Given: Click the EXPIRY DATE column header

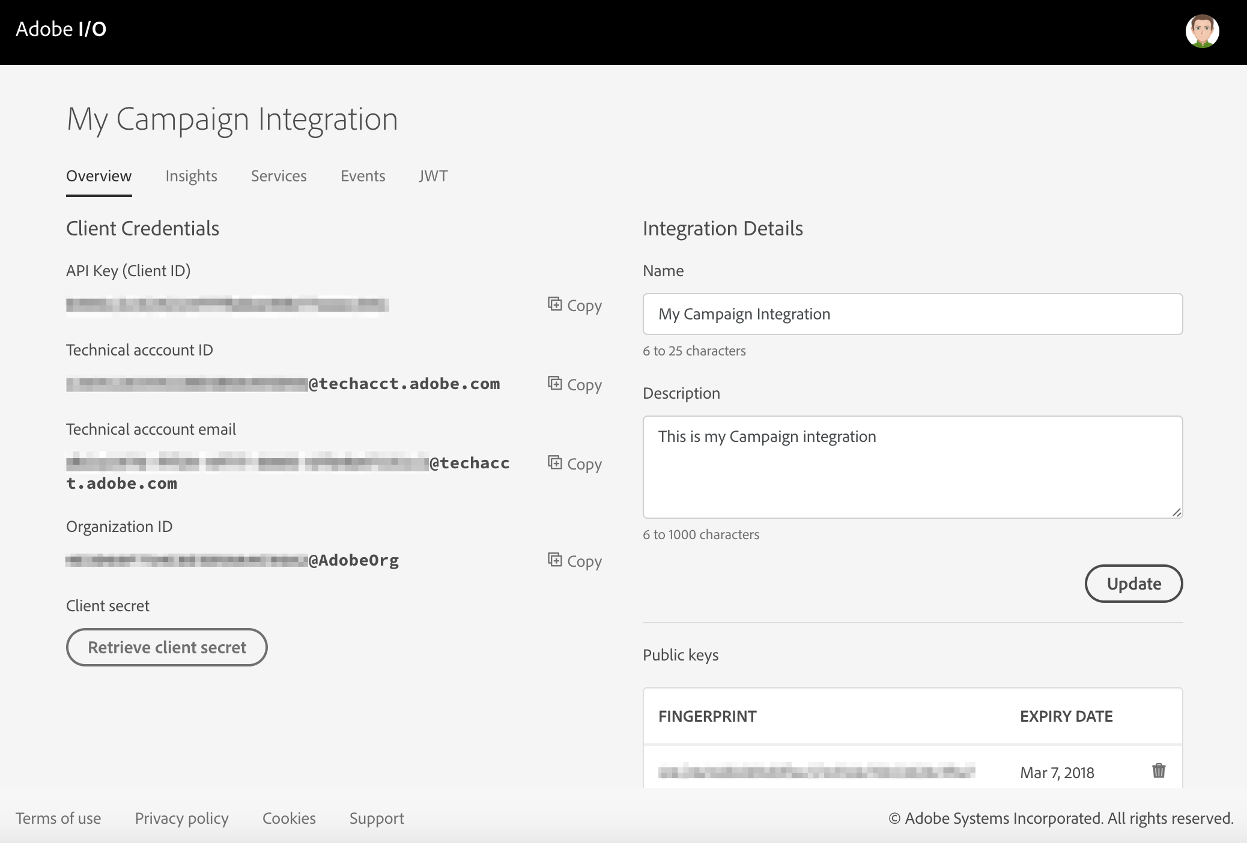Looking at the screenshot, I should (x=1066, y=716).
